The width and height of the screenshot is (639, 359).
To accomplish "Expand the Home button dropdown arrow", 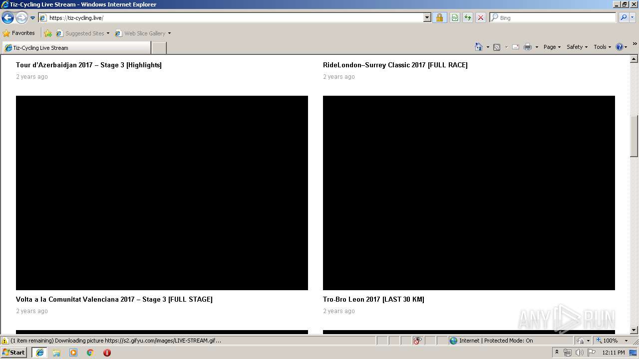I will click(488, 47).
